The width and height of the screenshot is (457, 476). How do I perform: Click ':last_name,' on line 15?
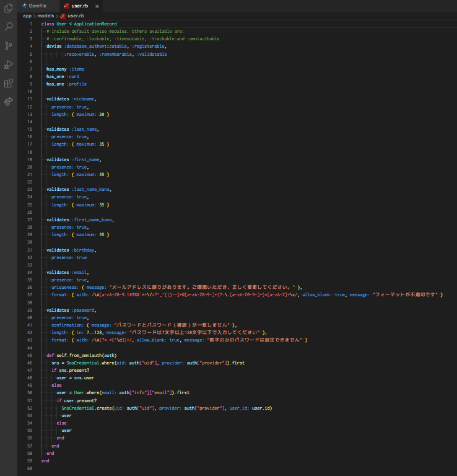(x=85, y=130)
